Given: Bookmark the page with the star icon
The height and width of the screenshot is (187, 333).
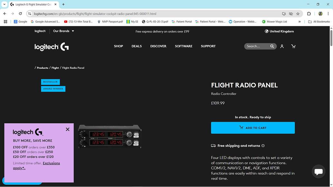Looking at the screenshot, I should (298, 14).
